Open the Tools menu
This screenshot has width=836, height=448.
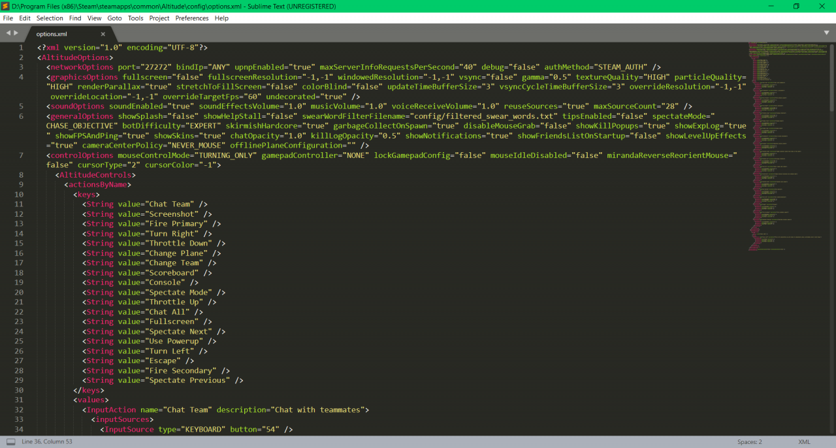pos(135,18)
